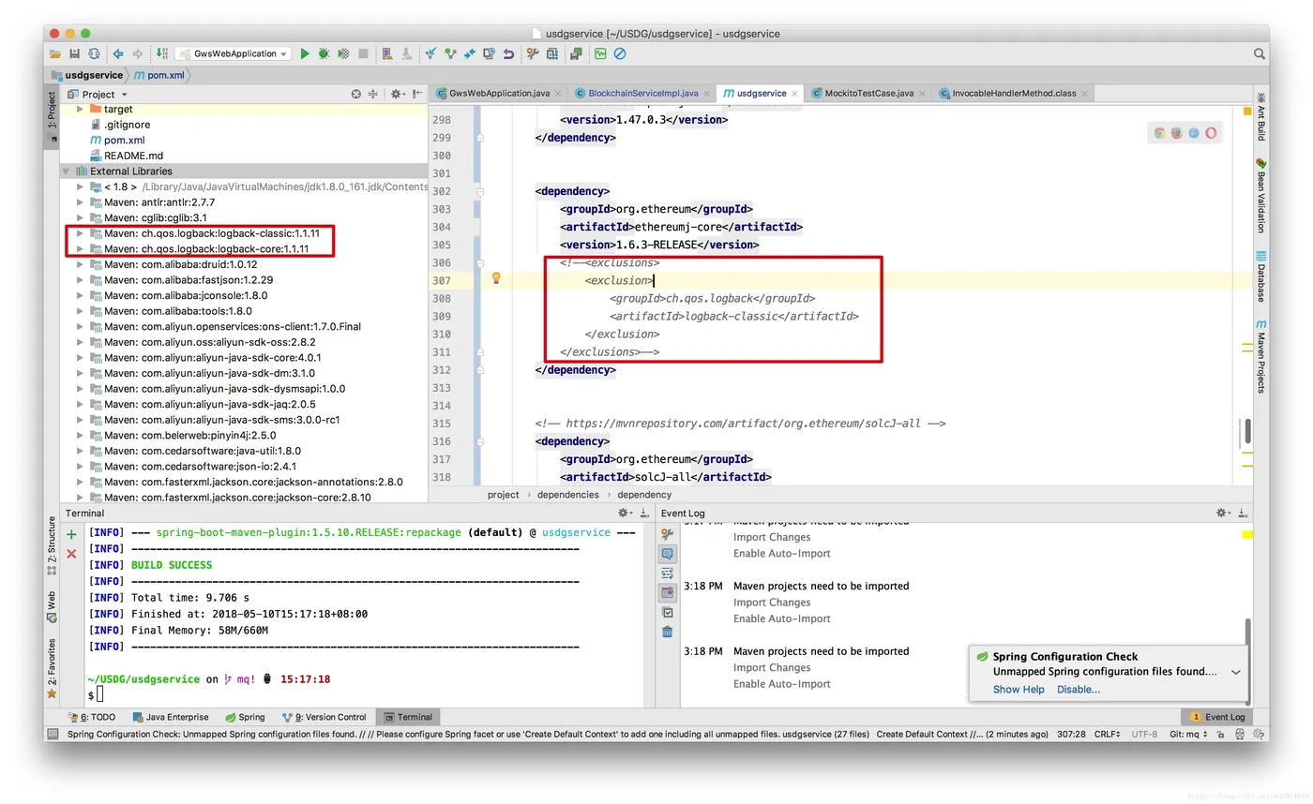Click the Event Log button in status bar

[x=1217, y=717]
